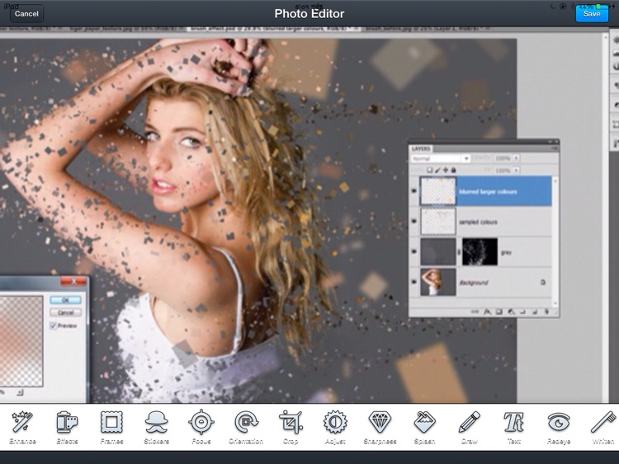The width and height of the screenshot is (619, 464).
Task: Open the Adjust gear tool
Action: click(335, 428)
